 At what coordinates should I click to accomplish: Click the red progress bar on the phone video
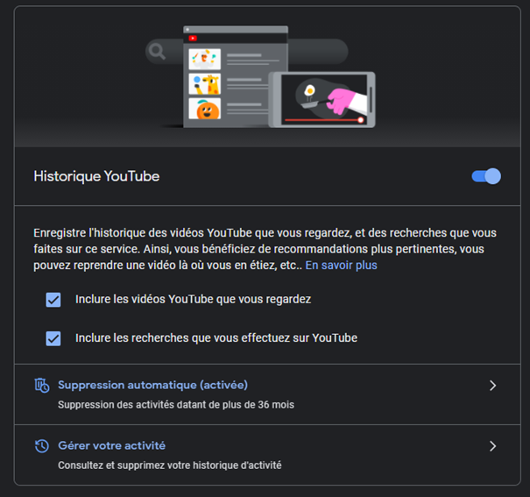click(x=320, y=119)
